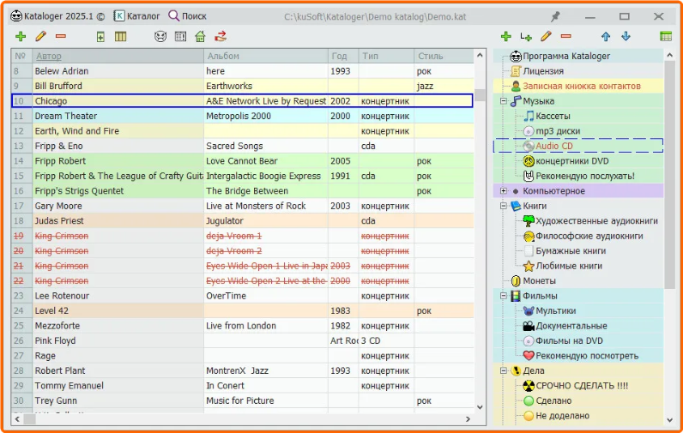Select Рекомендую послушать! tree item
Viewport: 683px width, 433px height.
[585, 176]
